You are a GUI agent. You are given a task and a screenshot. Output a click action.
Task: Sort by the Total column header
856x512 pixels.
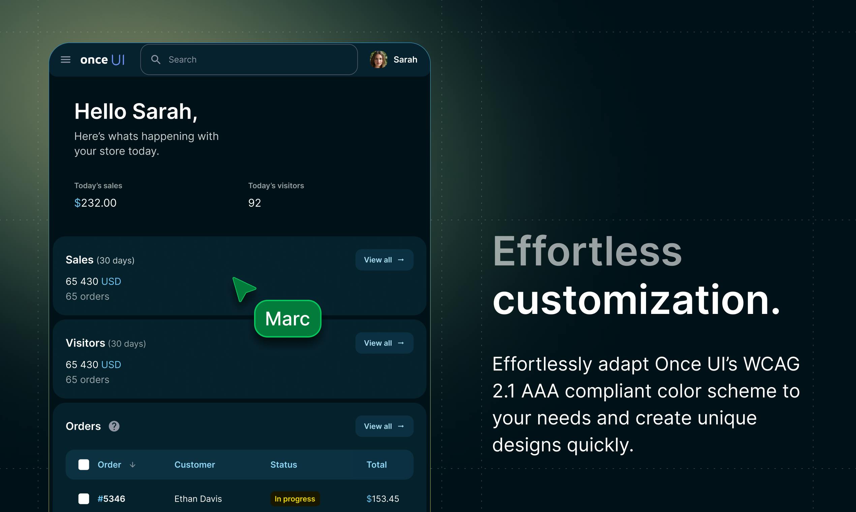(376, 465)
